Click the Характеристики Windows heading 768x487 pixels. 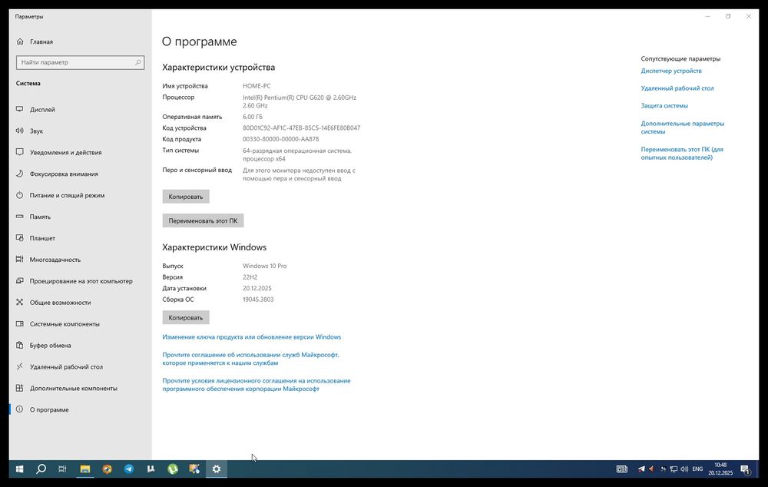(214, 247)
